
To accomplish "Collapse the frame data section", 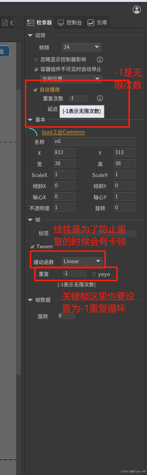I will tap(30, 300).
